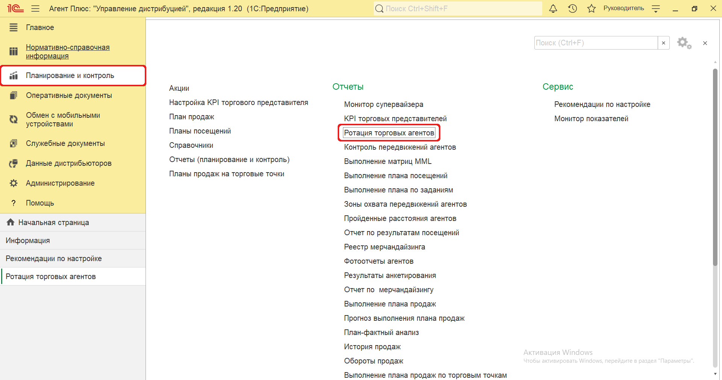Open Настройка KPI торгового представителя
722x380 pixels.
click(x=238, y=102)
